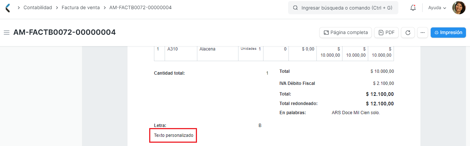Screen dimensions: 470x146
Task: Focus the search or command box
Action: click(x=343, y=8)
